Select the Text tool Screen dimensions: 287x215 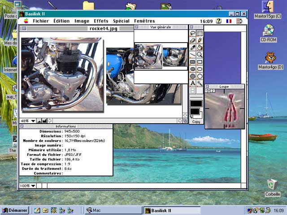192,83
